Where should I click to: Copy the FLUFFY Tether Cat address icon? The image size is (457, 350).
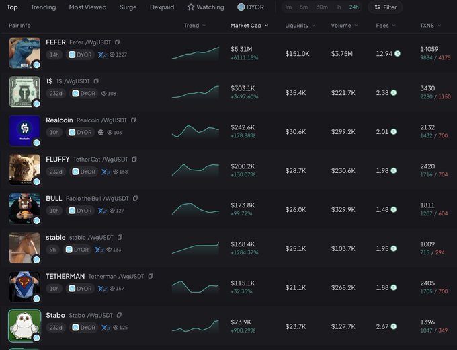pyautogui.click(x=134, y=159)
